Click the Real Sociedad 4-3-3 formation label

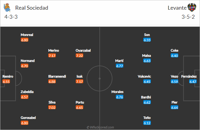click(x=11, y=17)
